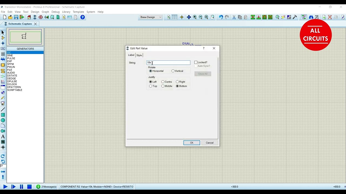Click the New Project icon

tap(5, 17)
